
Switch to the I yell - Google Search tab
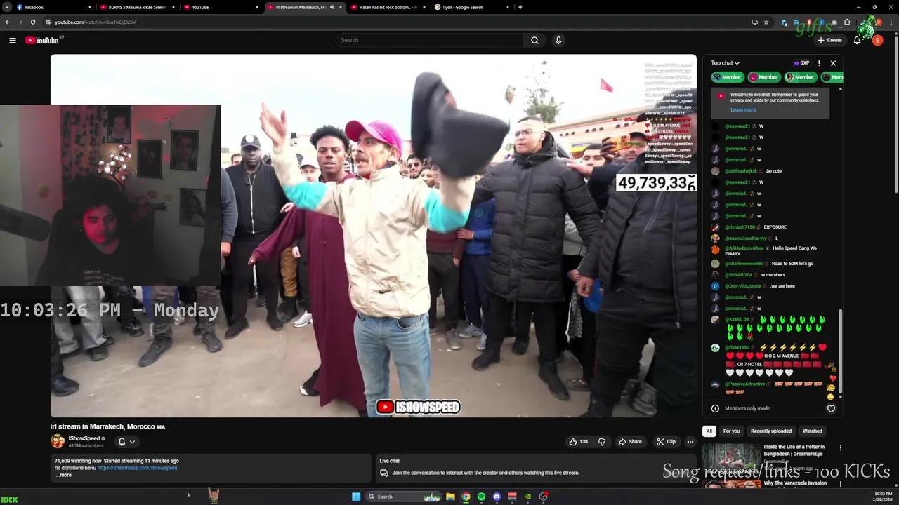472,7
